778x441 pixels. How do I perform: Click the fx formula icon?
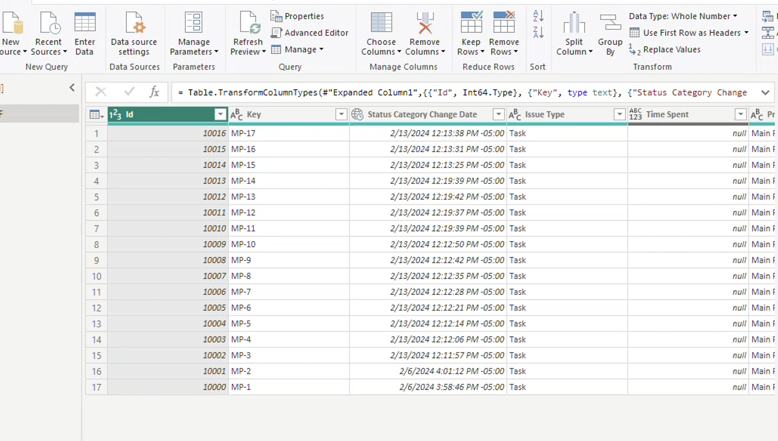154,92
